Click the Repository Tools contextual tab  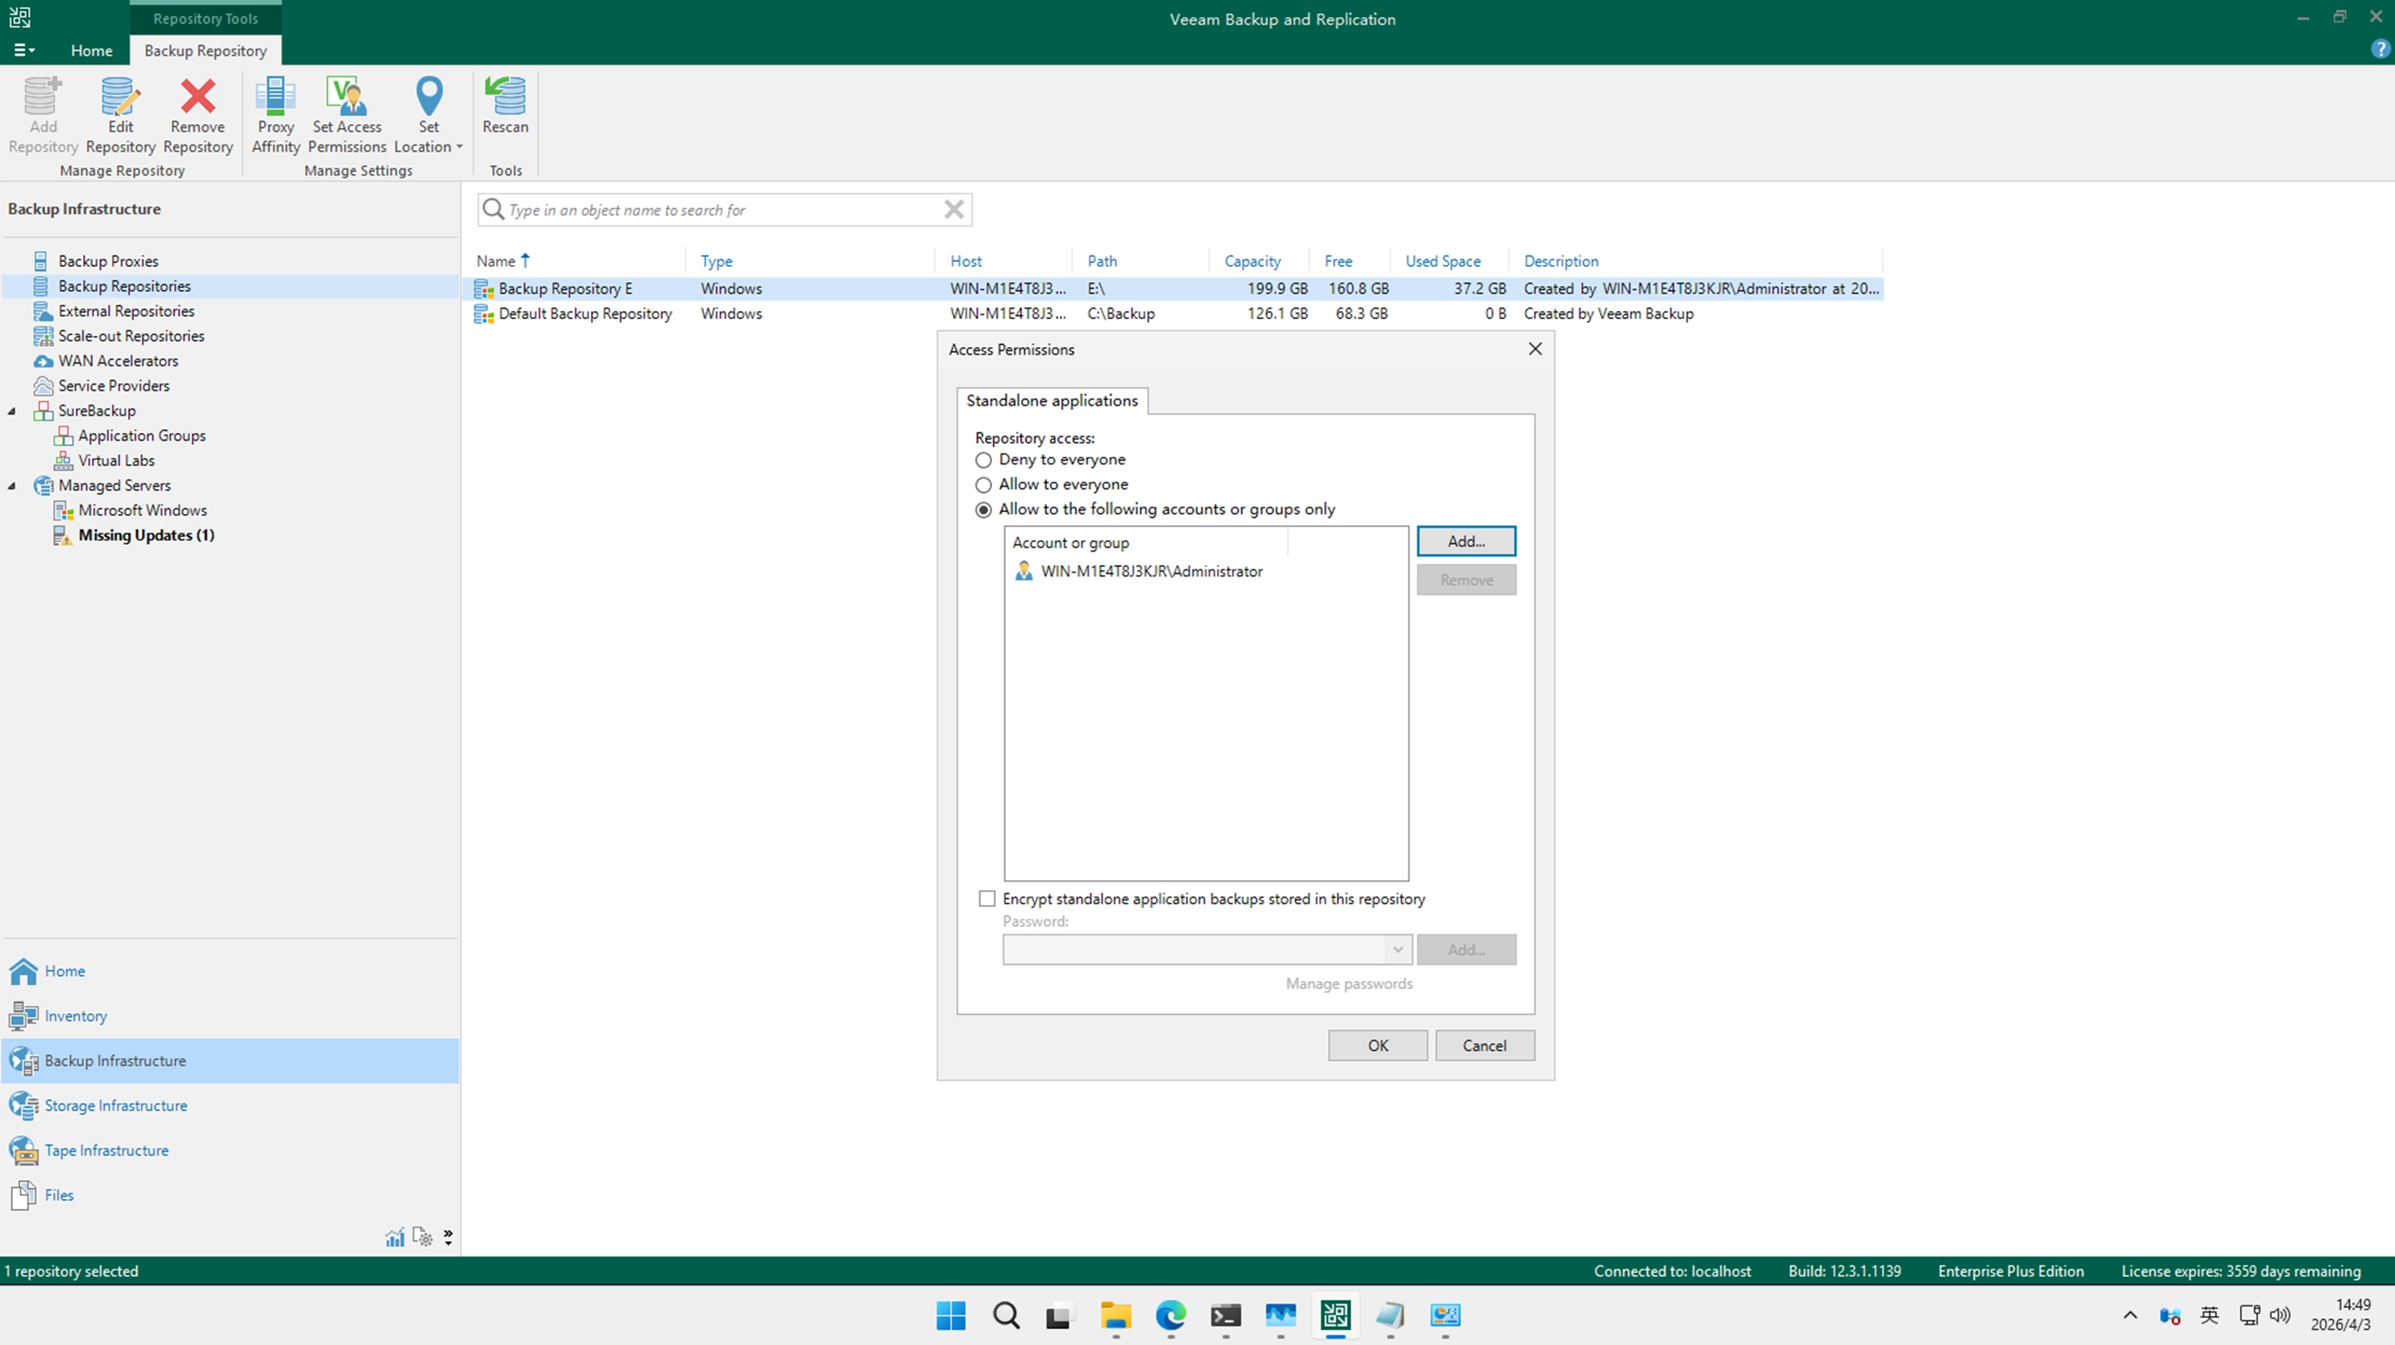[205, 19]
